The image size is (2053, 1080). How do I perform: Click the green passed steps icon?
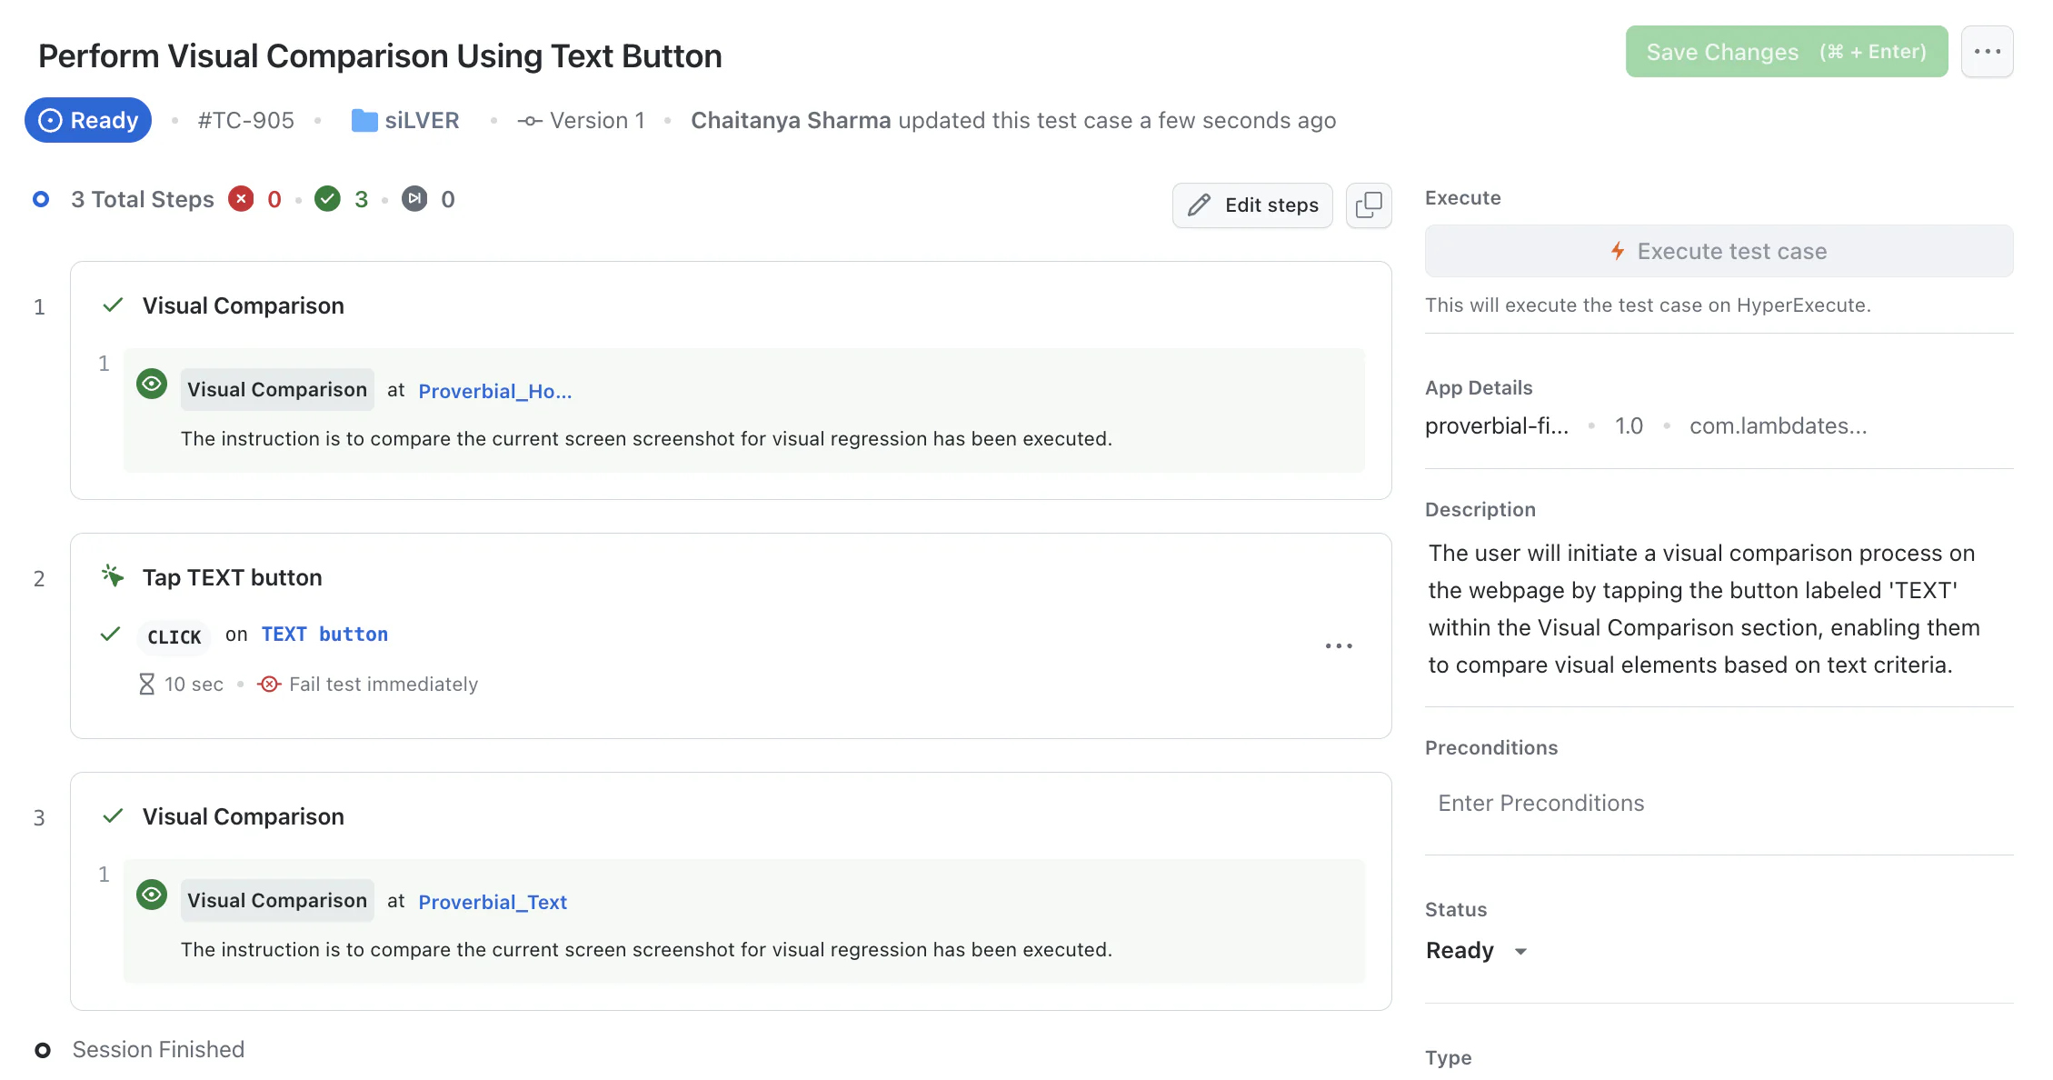[327, 199]
